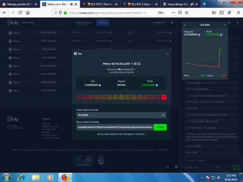This screenshot has height=182, width=243.
Task: Save page to Pocket
Action: [x=180, y=13]
